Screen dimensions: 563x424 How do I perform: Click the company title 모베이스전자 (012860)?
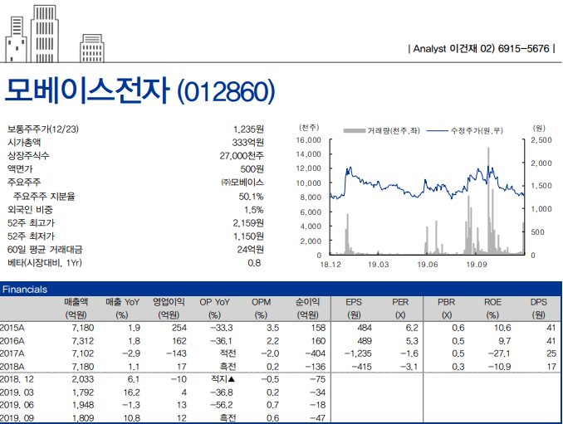140,90
